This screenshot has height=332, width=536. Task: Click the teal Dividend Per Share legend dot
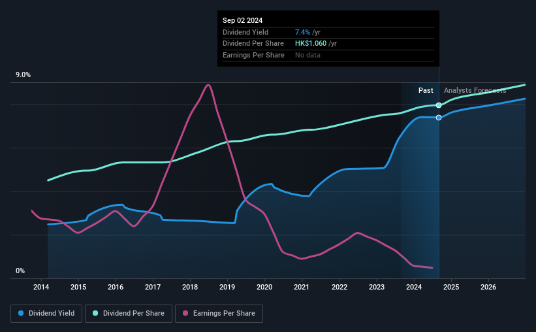95,313
